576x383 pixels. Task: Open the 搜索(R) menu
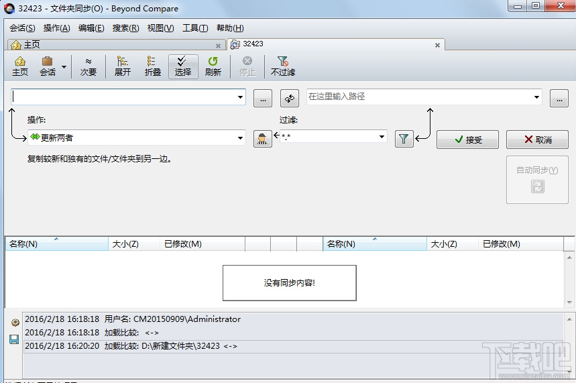[125, 28]
